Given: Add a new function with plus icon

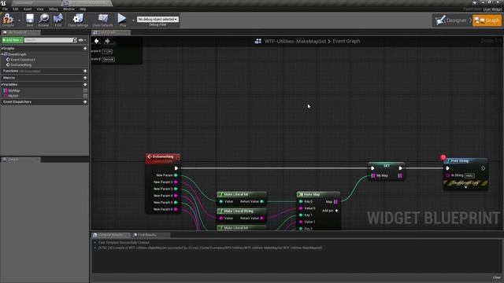Looking at the screenshot, I should click(85, 71).
